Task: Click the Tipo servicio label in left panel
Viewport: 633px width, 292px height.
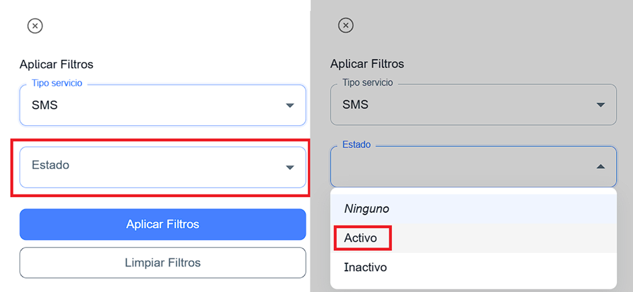Action: tap(57, 83)
